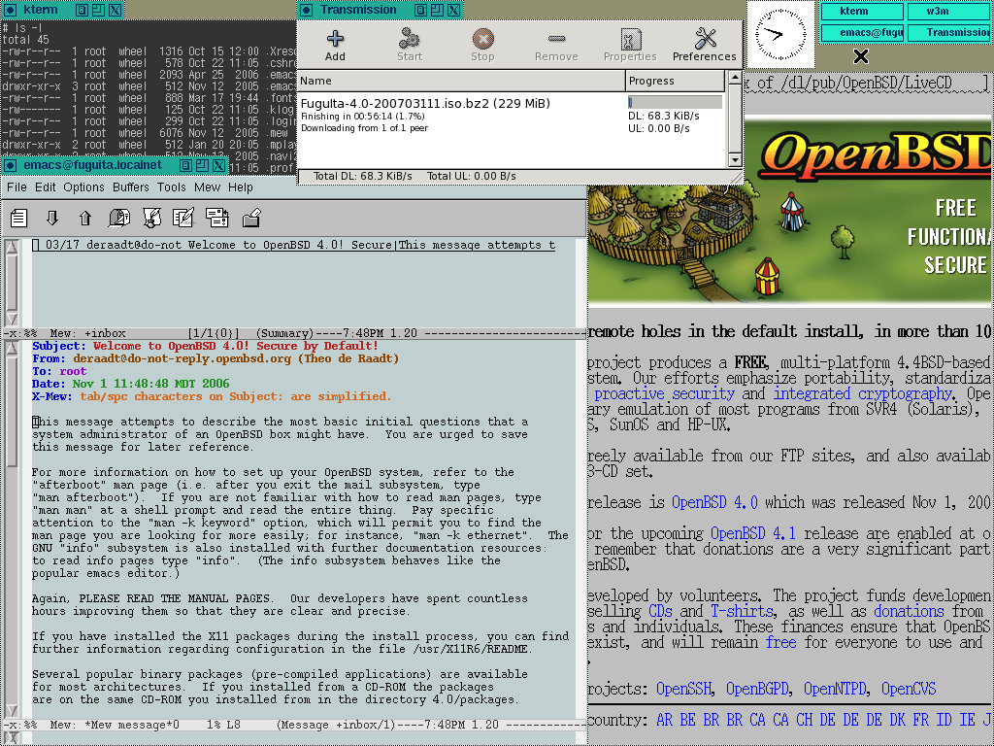Open the emacs window menu dot button
994x746 pixels.
[x=10, y=165]
